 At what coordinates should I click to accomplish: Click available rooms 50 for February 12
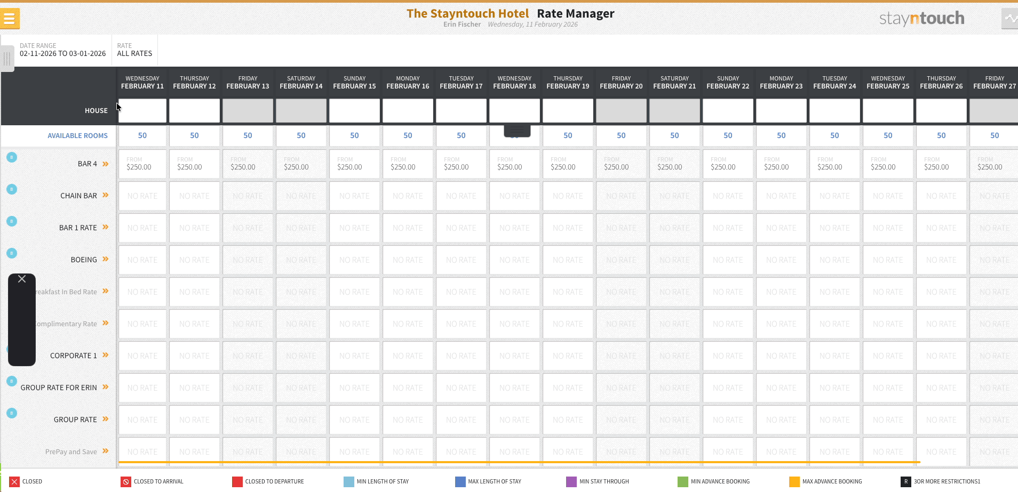[194, 136]
